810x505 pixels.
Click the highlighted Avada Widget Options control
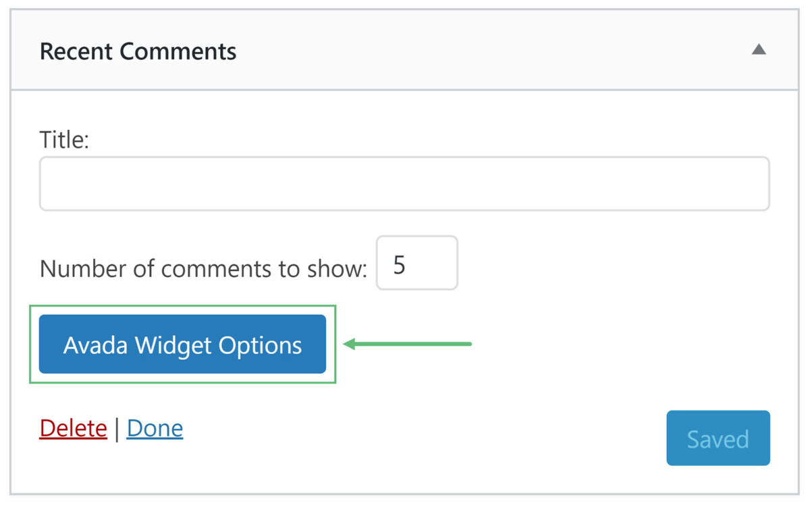[x=182, y=344]
